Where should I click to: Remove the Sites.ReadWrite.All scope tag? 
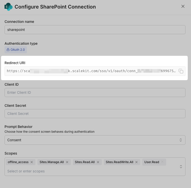click(136, 162)
